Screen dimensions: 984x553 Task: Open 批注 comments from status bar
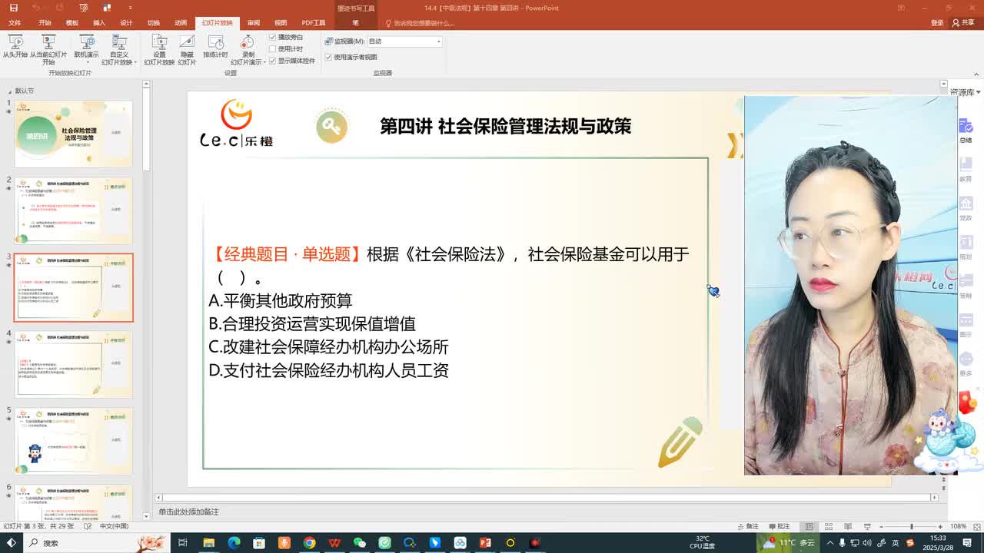[778, 526]
